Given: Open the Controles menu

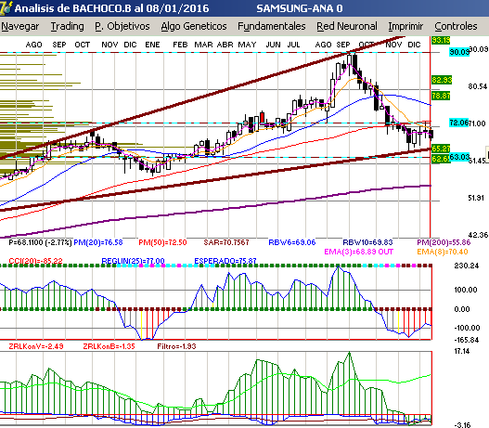Looking at the screenshot, I should [x=456, y=26].
